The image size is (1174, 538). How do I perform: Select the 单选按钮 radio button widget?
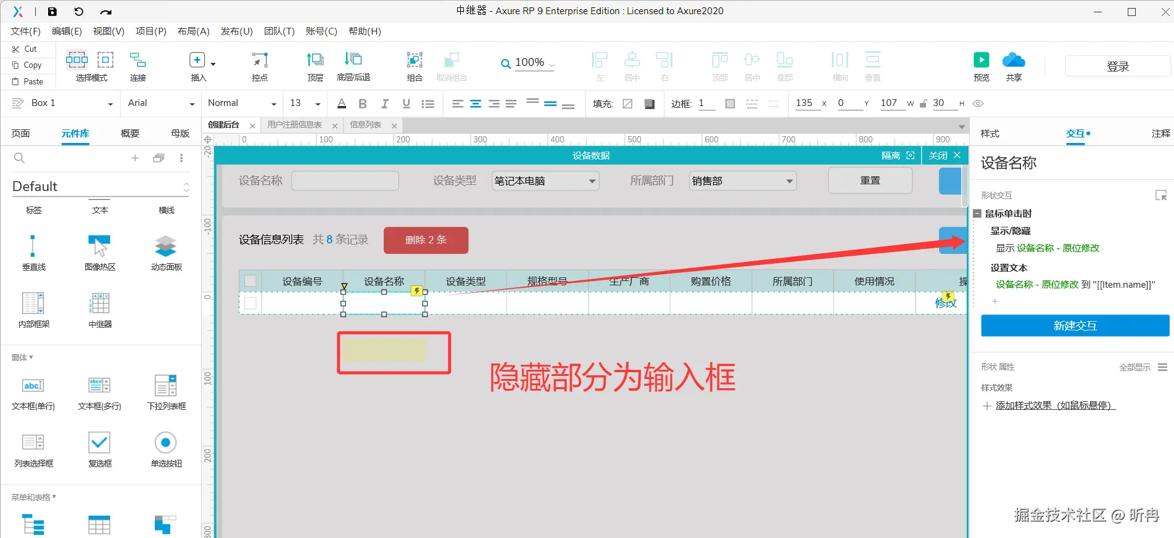(166, 450)
